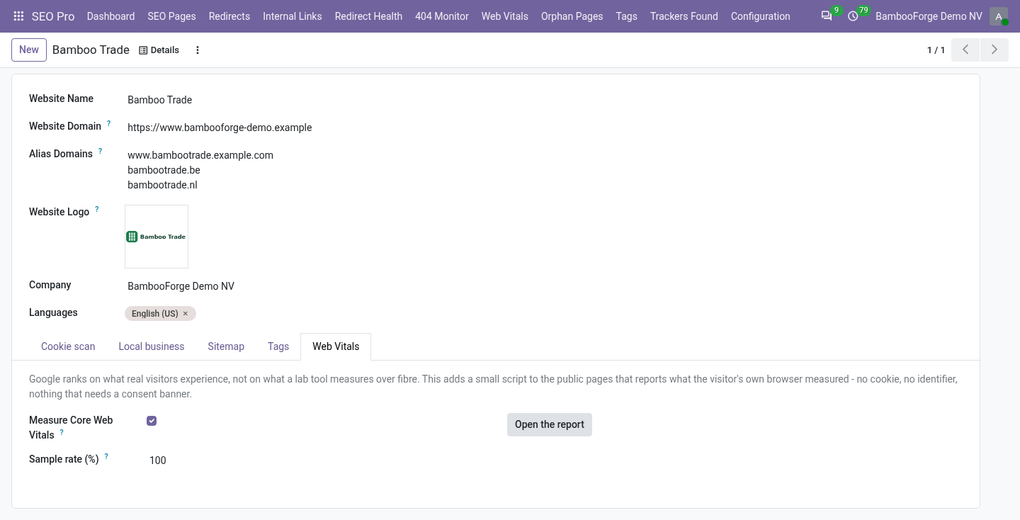The height and width of the screenshot is (520, 1020).
Task: Create a New record
Action: [29, 50]
